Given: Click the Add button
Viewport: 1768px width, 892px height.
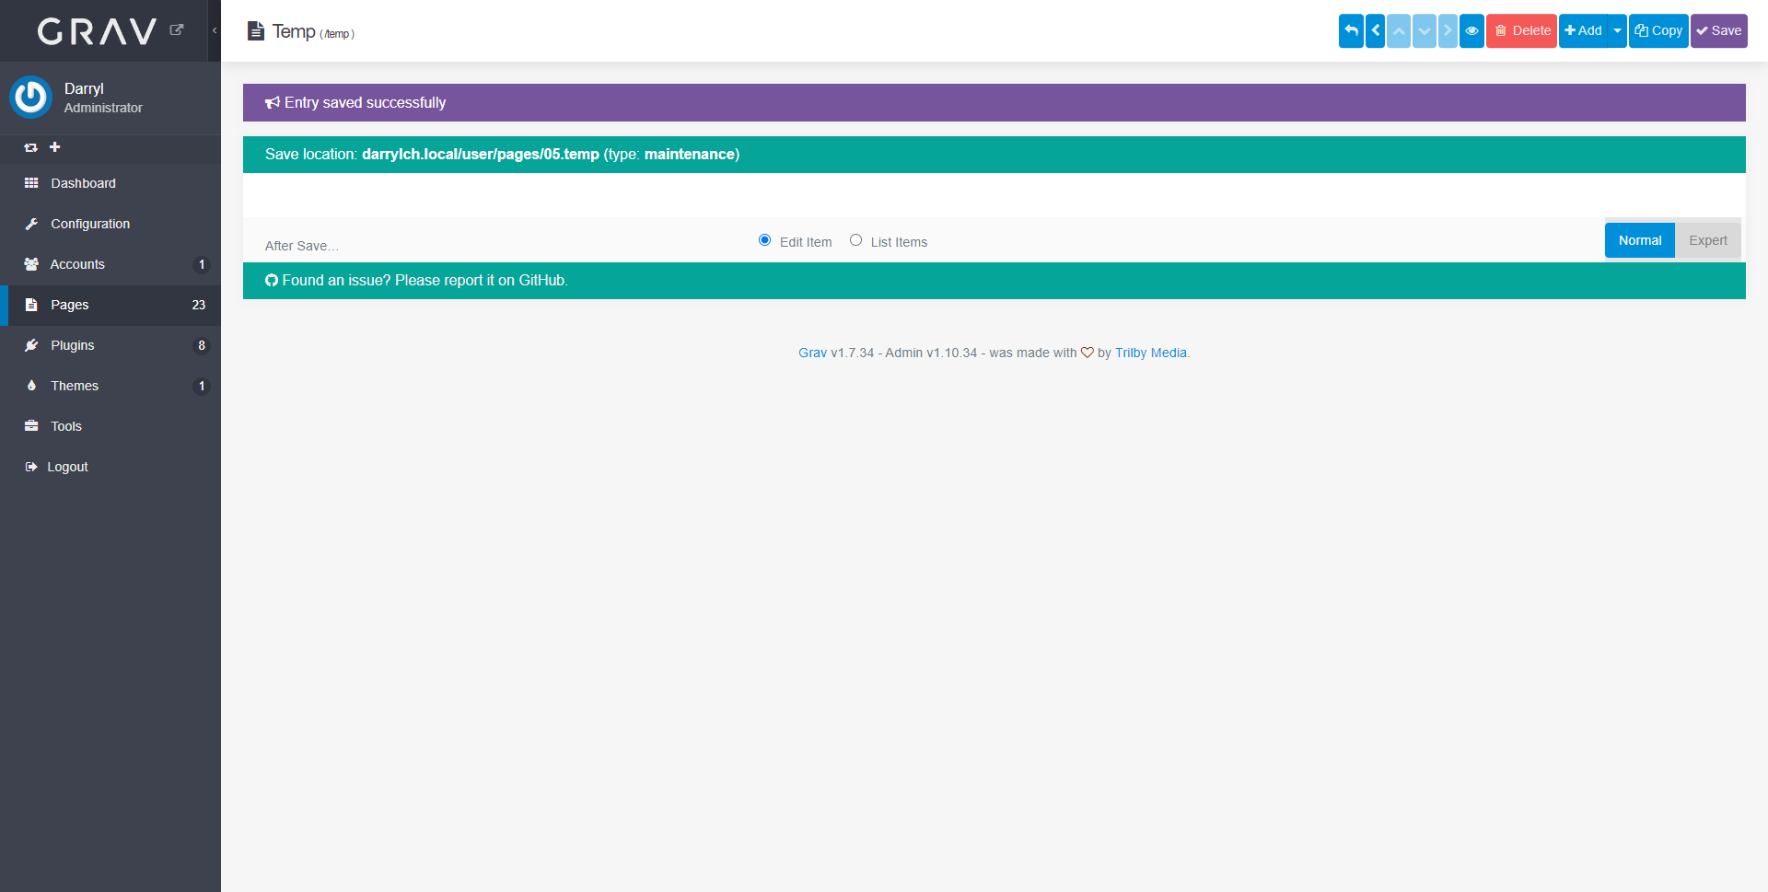Looking at the screenshot, I should [1583, 30].
